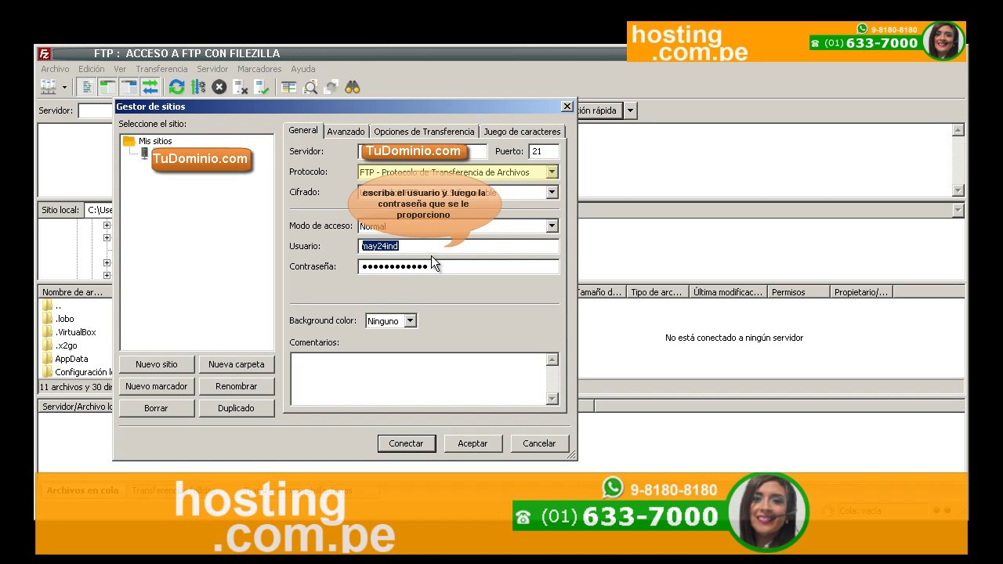The width and height of the screenshot is (1003, 564).
Task: Click the refresh file lists icon
Action: point(176,87)
